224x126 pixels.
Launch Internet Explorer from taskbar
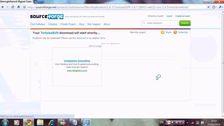coord(51,122)
